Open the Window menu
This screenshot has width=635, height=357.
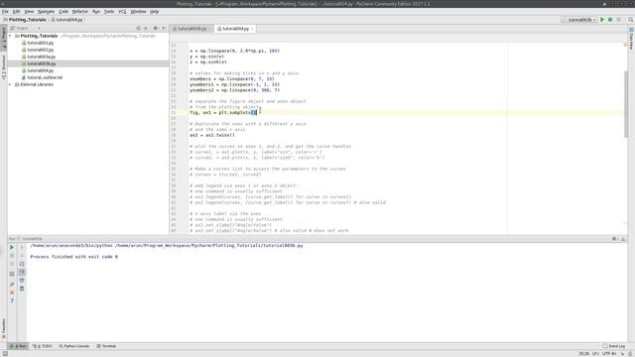[138, 12]
